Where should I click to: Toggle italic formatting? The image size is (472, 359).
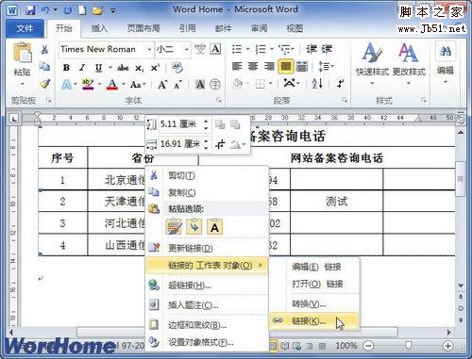[82, 68]
